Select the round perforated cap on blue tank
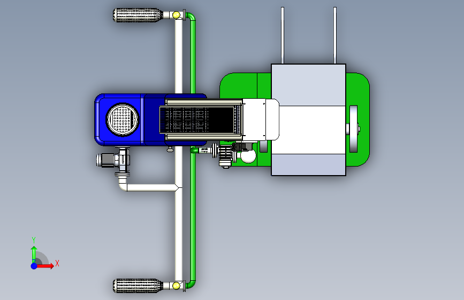464x300 pixels. (122, 120)
